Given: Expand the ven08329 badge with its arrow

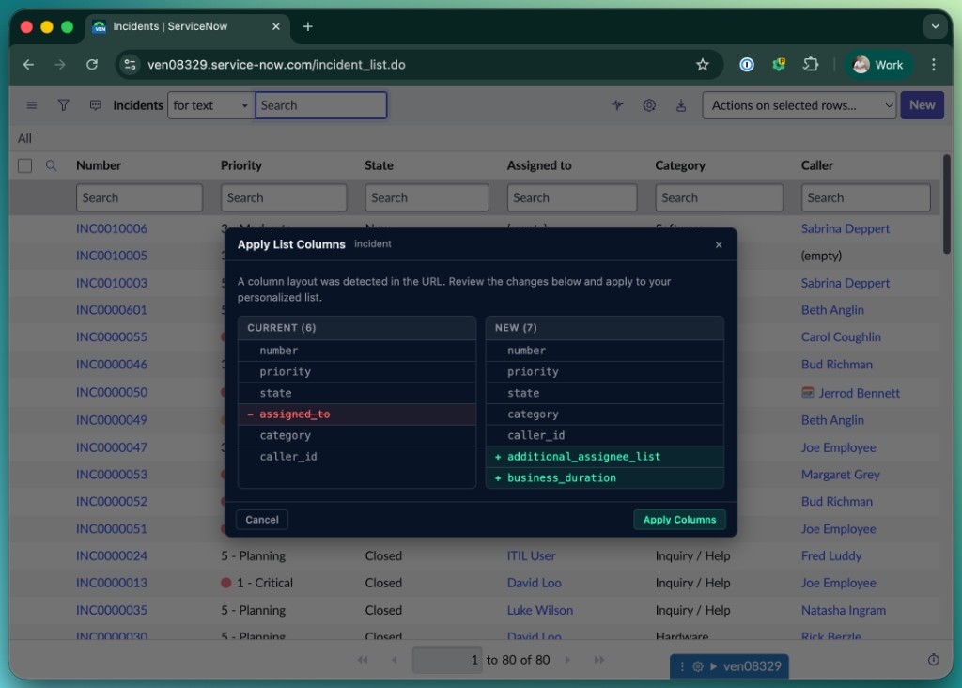Looking at the screenshot, I should click(x=712, y=665).
